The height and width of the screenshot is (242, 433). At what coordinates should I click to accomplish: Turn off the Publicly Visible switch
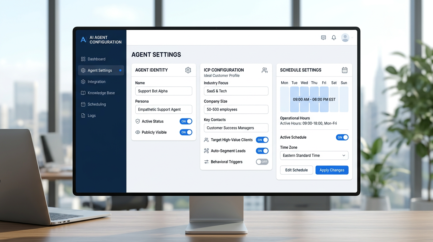pyautogui.click(x=186, y=132)
